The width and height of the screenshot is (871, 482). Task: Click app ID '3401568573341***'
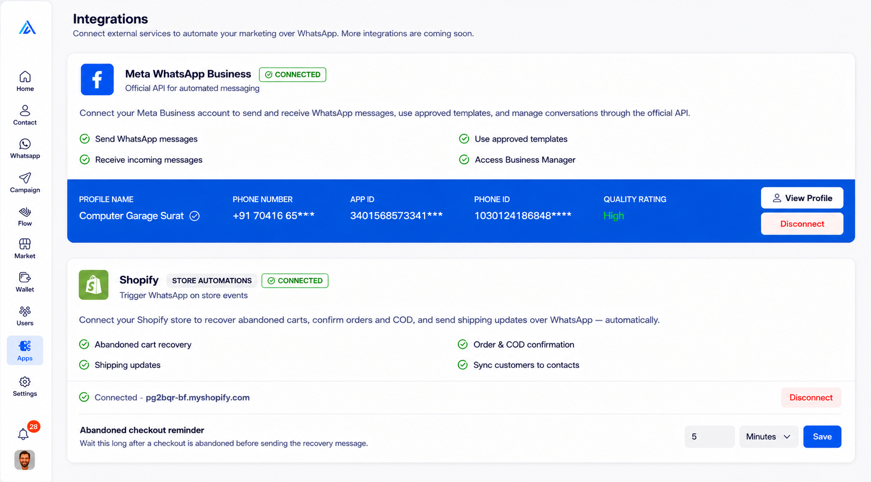396,216
